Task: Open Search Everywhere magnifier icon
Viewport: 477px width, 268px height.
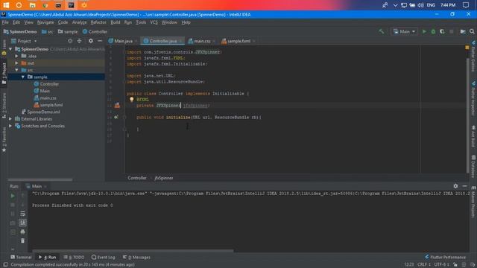Action: pos(472,31)
